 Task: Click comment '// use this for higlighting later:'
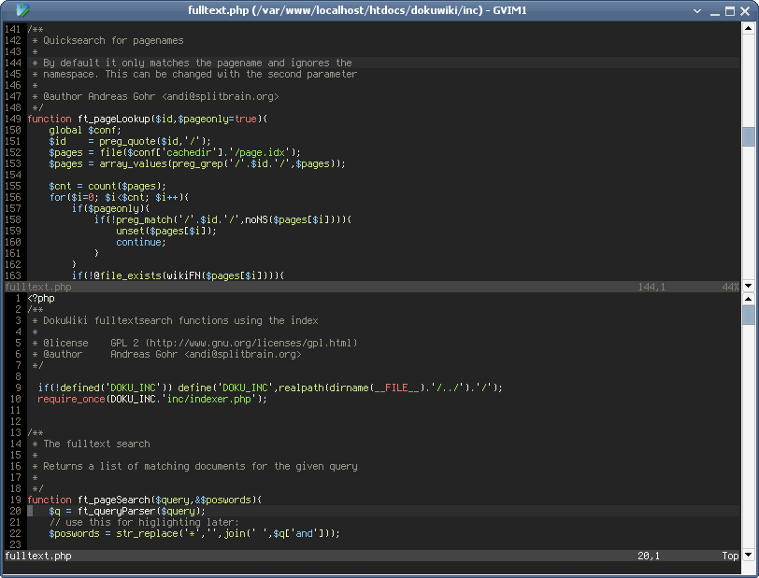pos(144,522)
